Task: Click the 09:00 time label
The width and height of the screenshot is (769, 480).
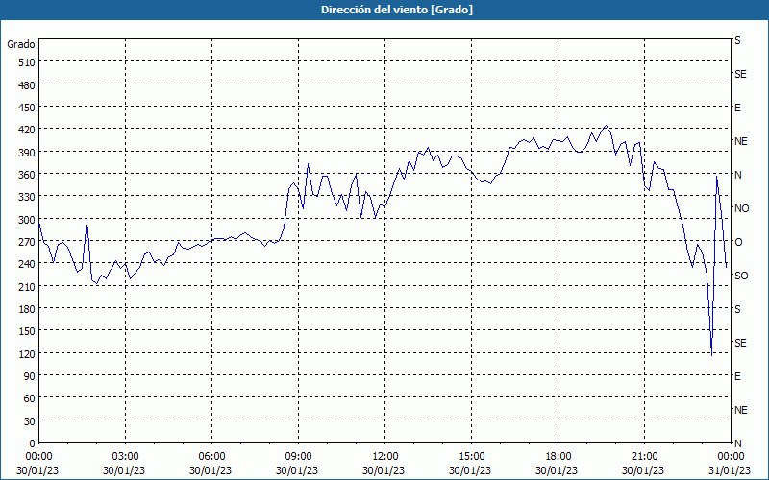Action: click(x=298, y=457)
